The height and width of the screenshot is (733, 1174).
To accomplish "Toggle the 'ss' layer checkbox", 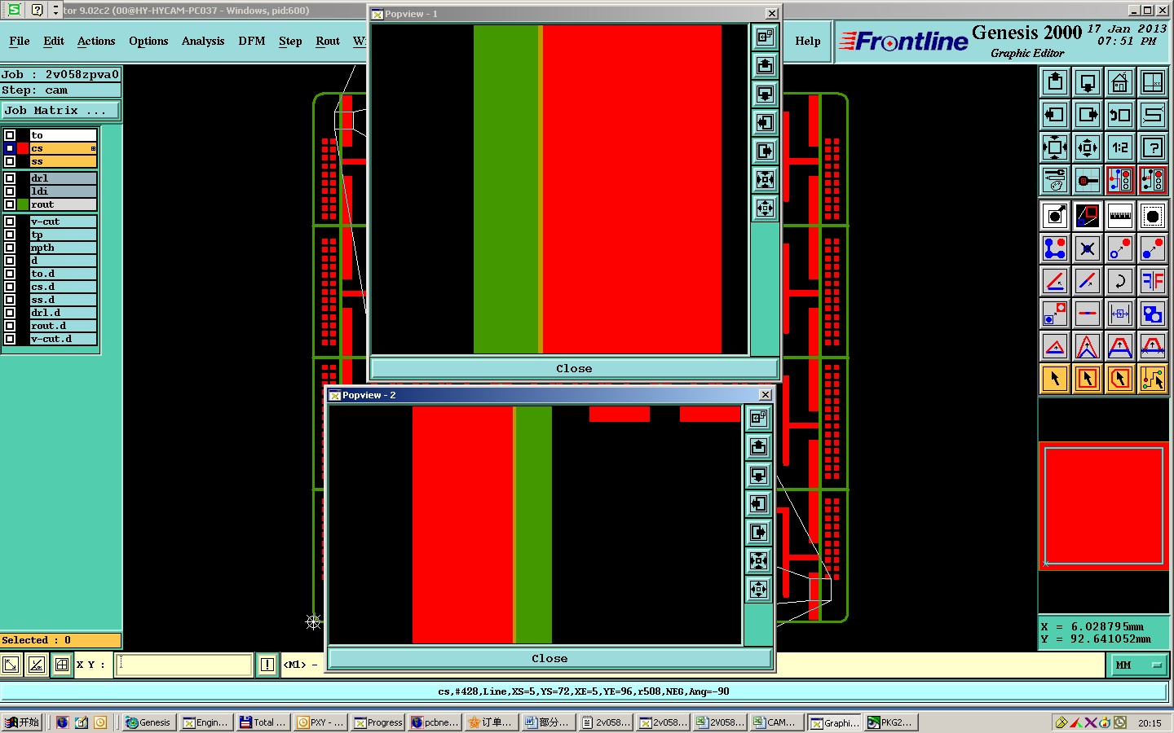I will (x=10, y=161).
